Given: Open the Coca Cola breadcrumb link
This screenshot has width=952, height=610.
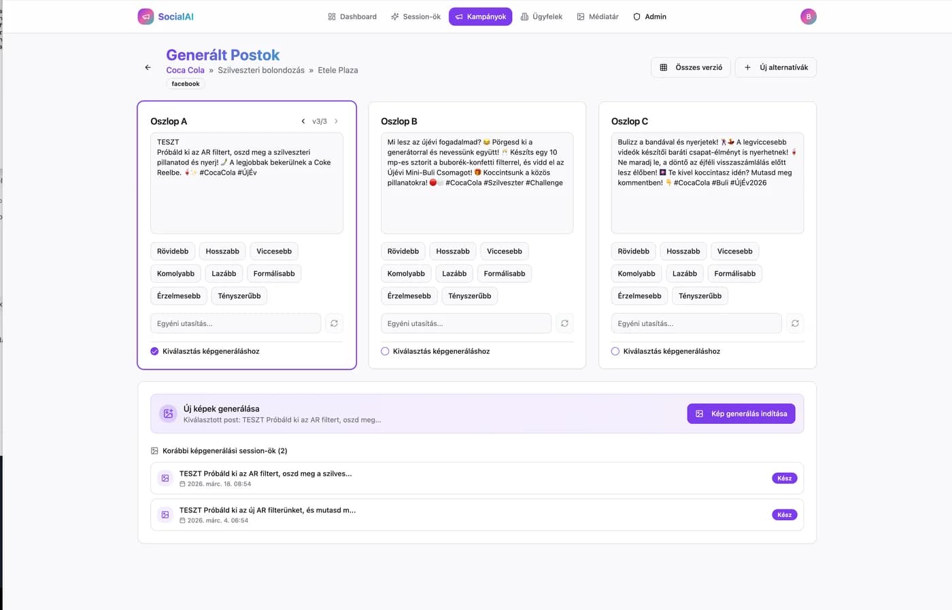Looking at the screenshot, I should pyautogui.click(x=186, y=70).
